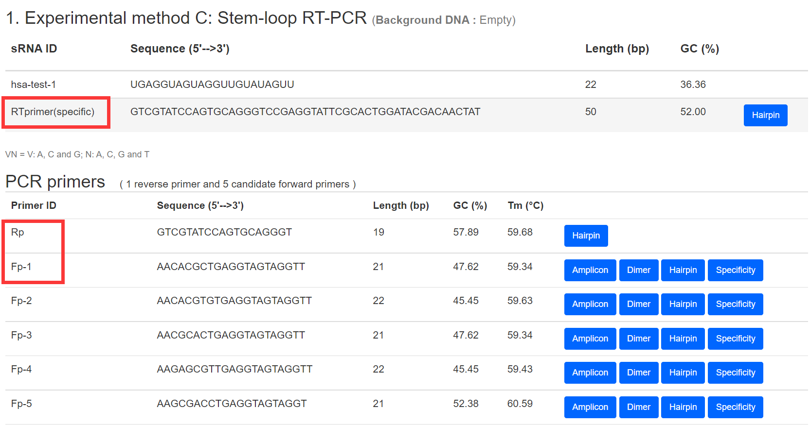View Hairpin for primer Fp-5
Screen dimensions: 810x425
[x=683, y=407]
